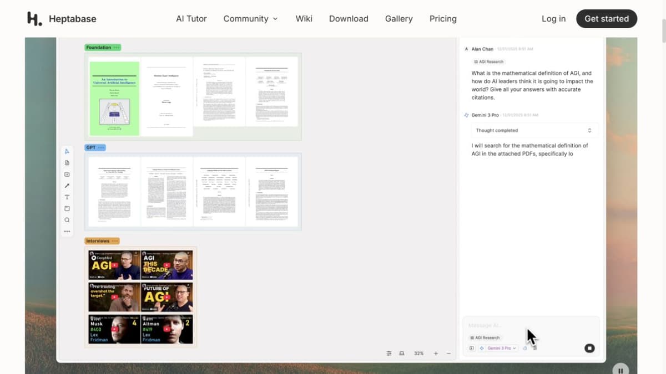Screen dimensions: 666x374
Task: Select the import file tool in toolbar
Action: click(67, 174)
